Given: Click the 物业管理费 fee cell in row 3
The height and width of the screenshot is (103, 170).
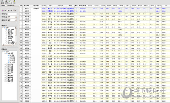Looking at the screenshot, I should point(71,14).
